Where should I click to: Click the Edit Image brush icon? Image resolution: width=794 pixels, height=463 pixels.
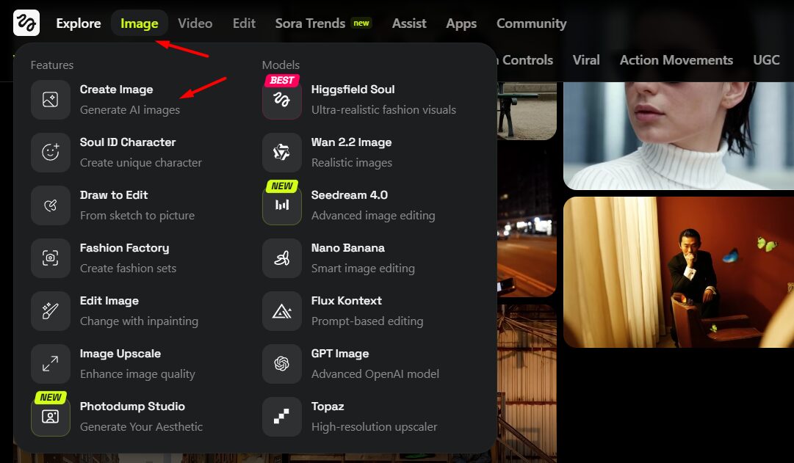51,311
